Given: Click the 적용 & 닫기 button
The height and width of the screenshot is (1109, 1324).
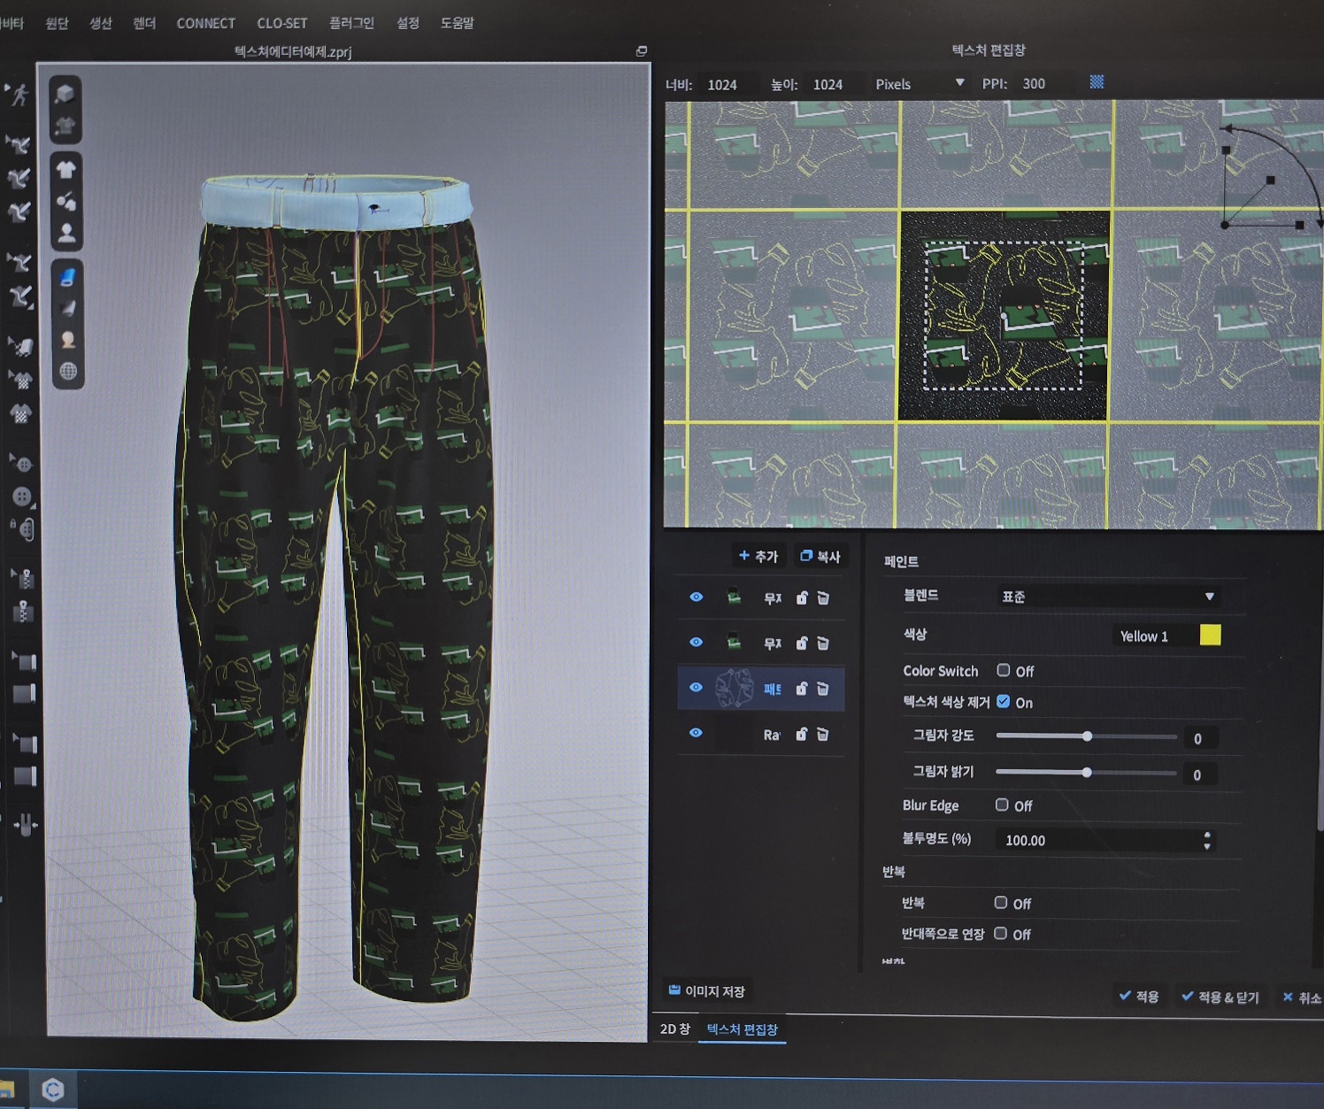Looking at the screenshot, I should (1220, 997).
